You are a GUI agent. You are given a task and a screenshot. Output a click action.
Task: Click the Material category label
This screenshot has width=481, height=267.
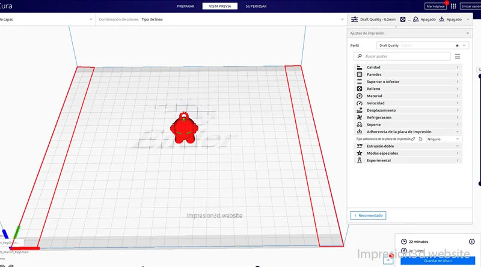[x=374, y=96]
